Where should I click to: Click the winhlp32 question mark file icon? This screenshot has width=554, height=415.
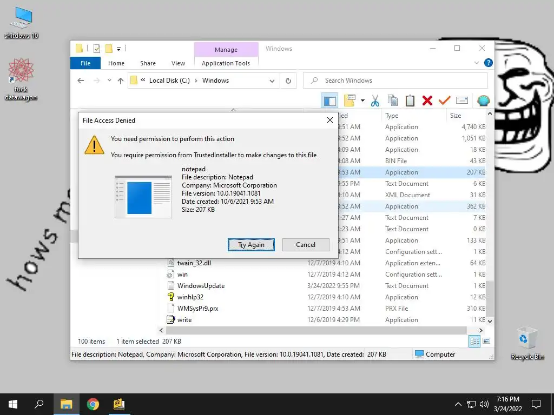tap(171, 297)
